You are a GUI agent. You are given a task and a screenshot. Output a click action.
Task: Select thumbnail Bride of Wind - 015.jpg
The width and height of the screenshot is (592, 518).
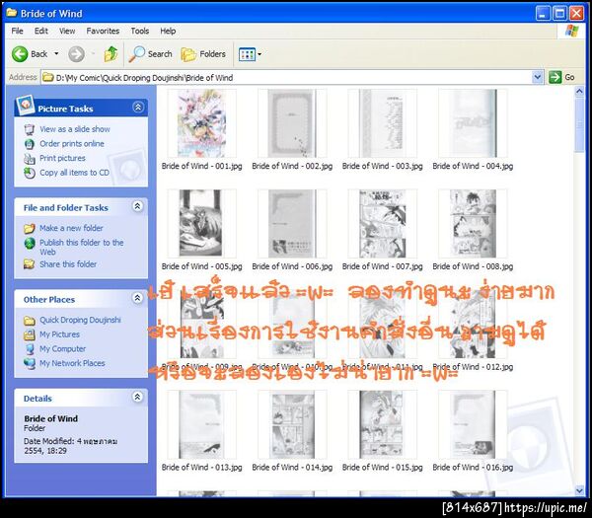click(x=383, y=424)
